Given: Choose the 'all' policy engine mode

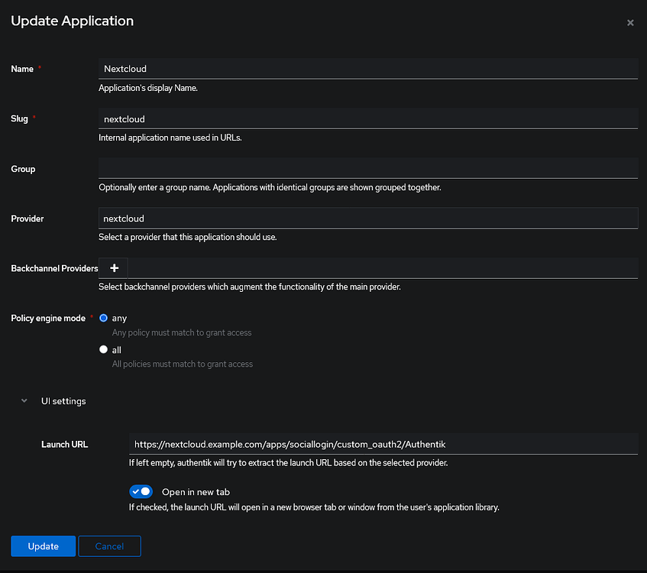Looking at the screenshot, I should [103, 349].
